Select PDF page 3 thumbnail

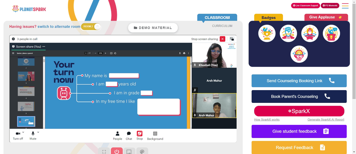click(x=26, y=76)
